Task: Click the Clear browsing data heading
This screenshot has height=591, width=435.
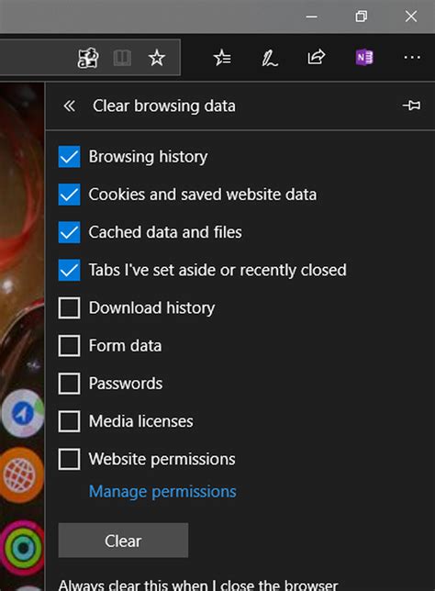Action: (x=164, y=106)
